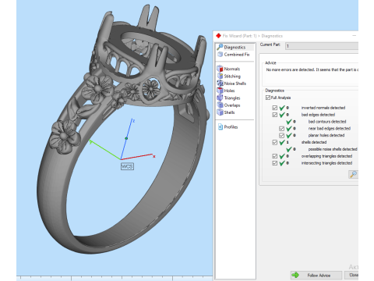The width and height of the screenshot is (374, 281).
Task: Click the magnifier update diagnostics icon
Action: (353, 174)
